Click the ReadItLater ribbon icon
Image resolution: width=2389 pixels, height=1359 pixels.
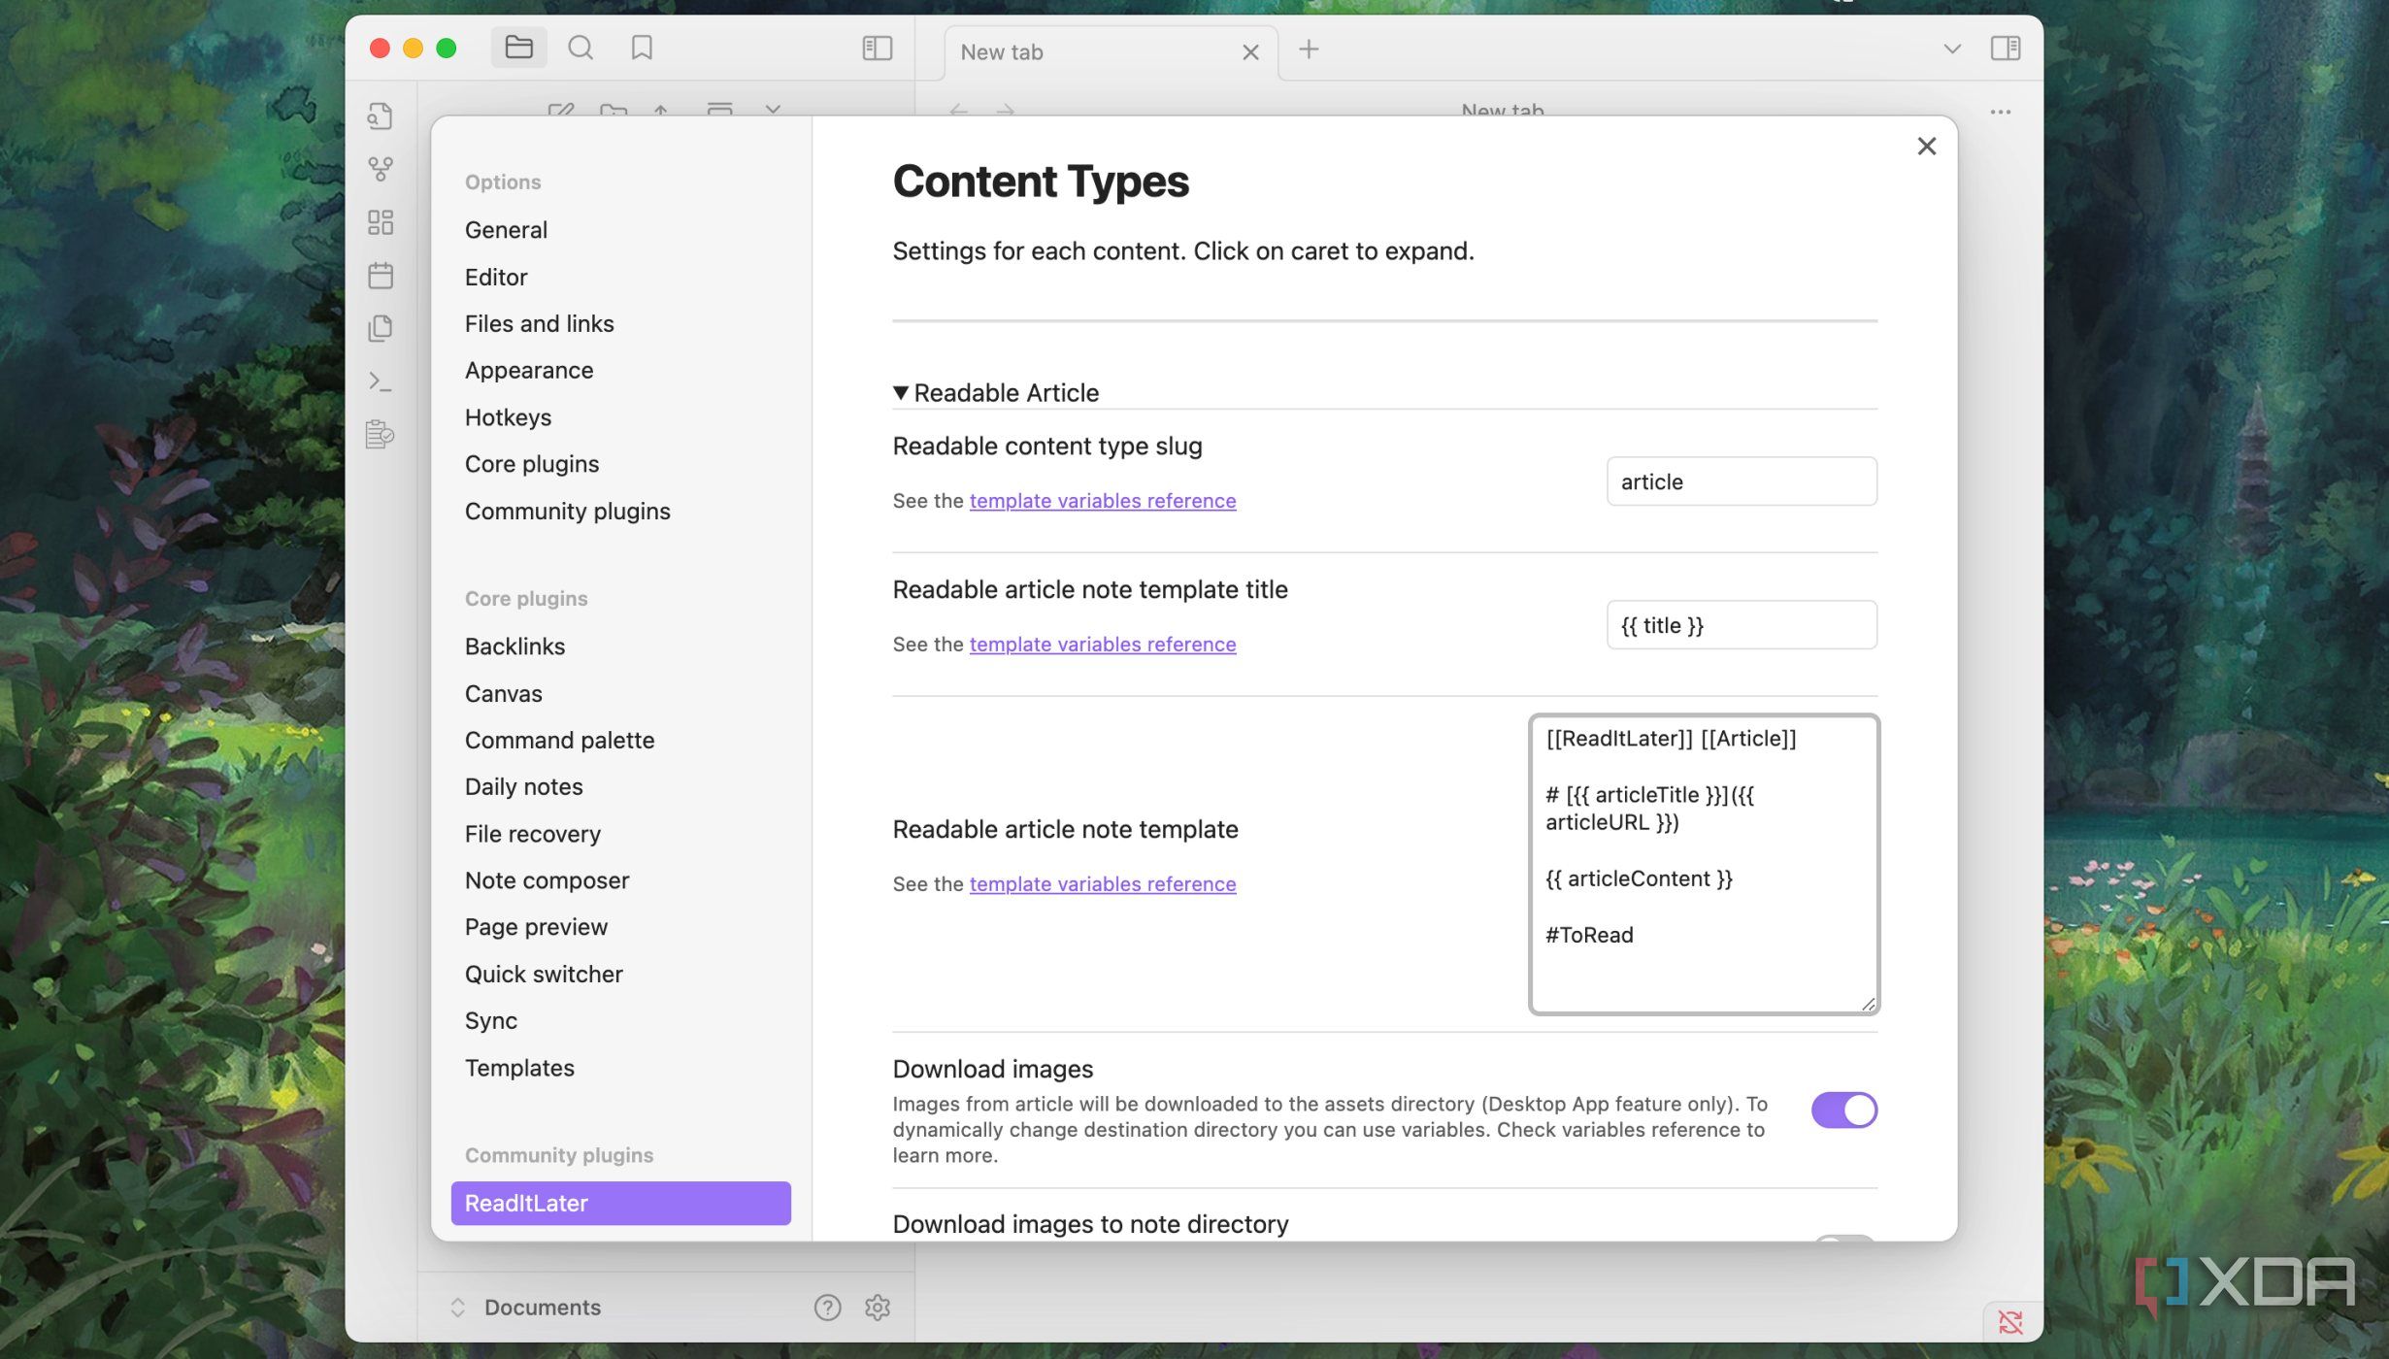[381, 434]
